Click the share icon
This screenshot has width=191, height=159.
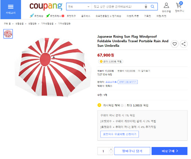[x=184, y=44]
